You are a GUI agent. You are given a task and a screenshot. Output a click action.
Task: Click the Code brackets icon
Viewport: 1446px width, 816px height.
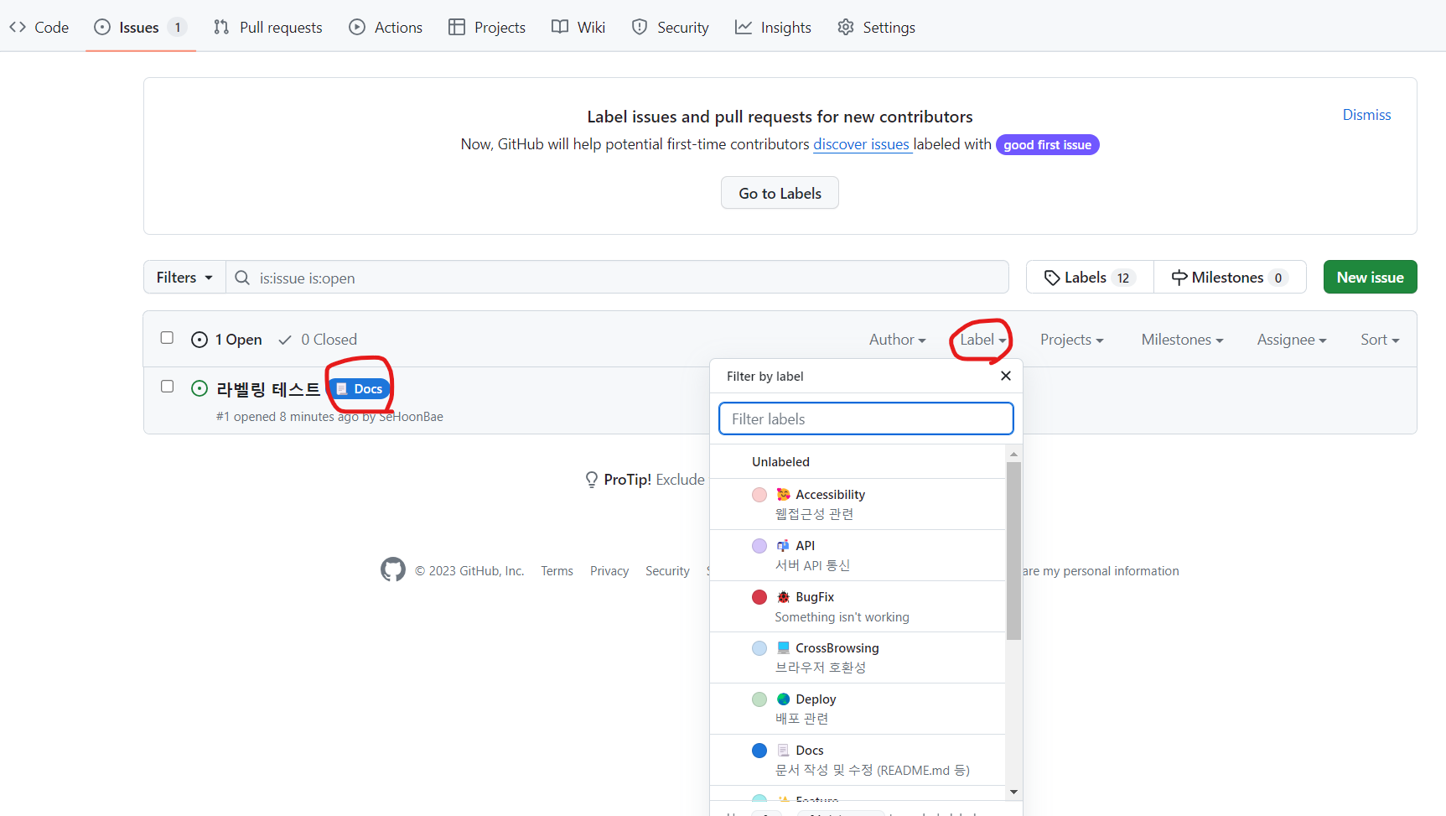pos(18,27)
